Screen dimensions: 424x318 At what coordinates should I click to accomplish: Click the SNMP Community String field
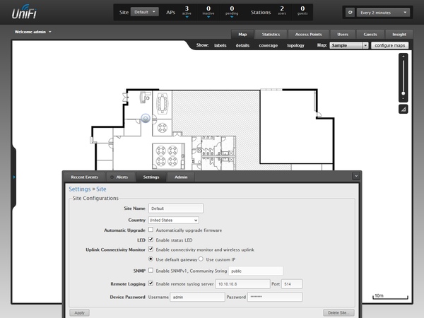pos(256,271)
